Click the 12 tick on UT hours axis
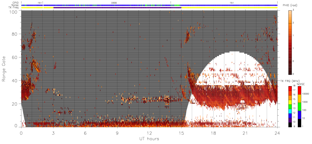 [149, 133]
